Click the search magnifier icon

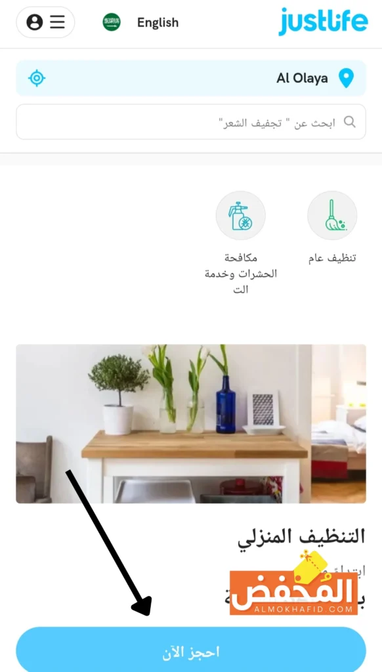[350, 122]
